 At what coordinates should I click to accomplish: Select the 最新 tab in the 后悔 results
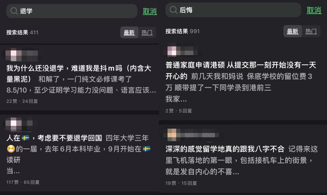click(292, 31)
